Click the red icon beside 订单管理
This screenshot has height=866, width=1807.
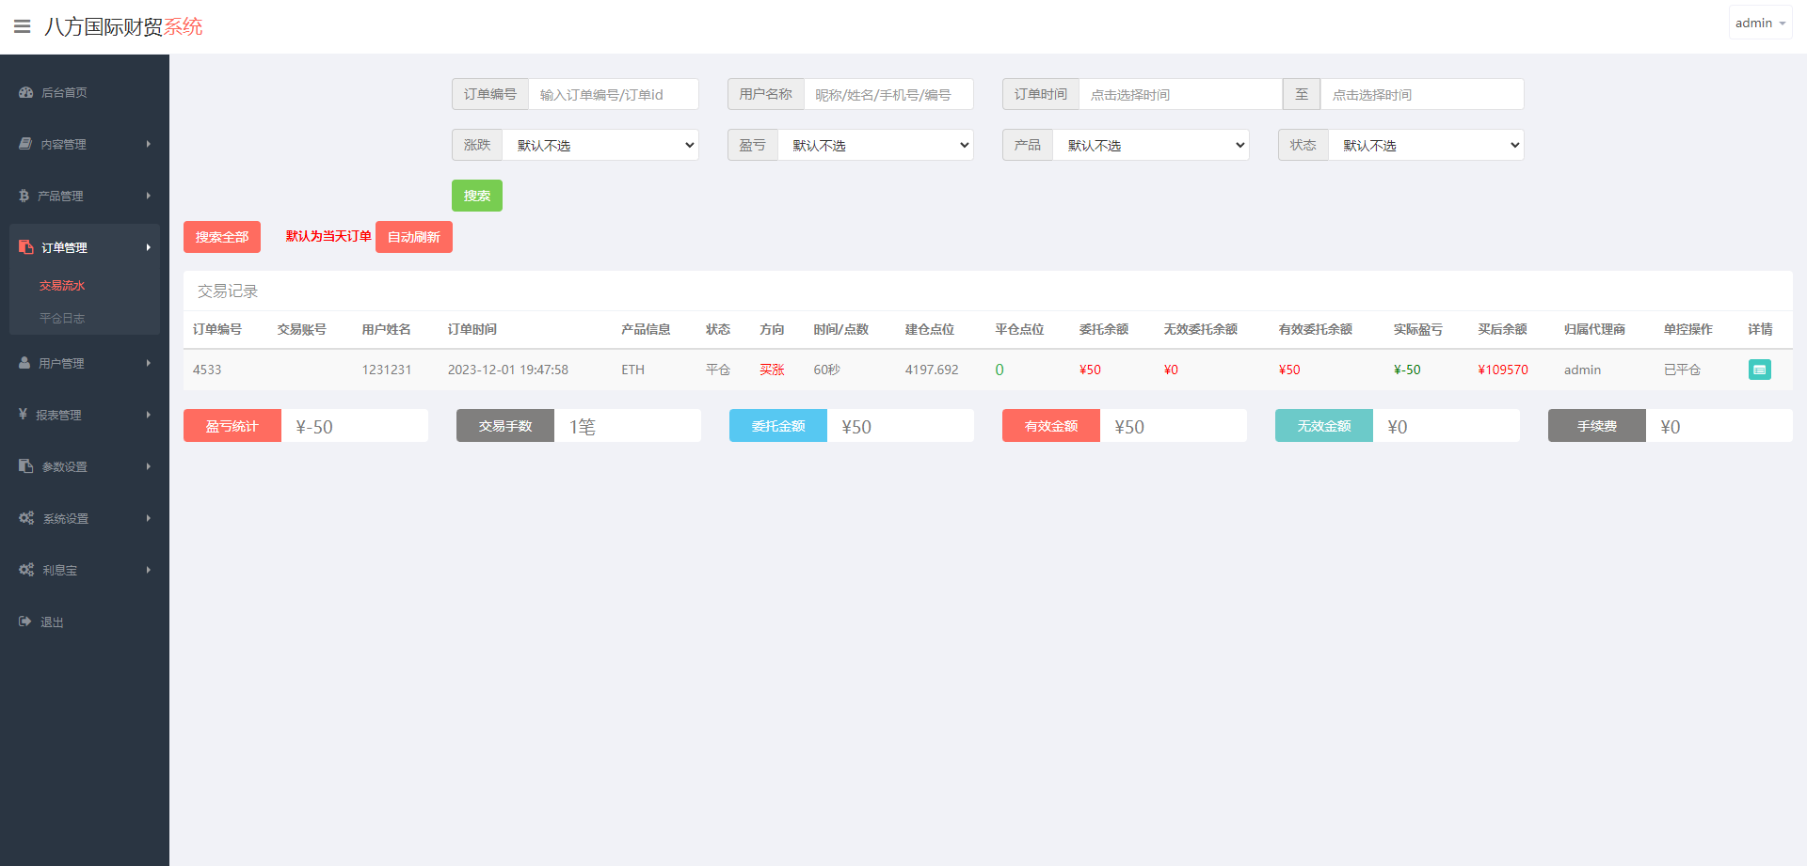point(25,247)
